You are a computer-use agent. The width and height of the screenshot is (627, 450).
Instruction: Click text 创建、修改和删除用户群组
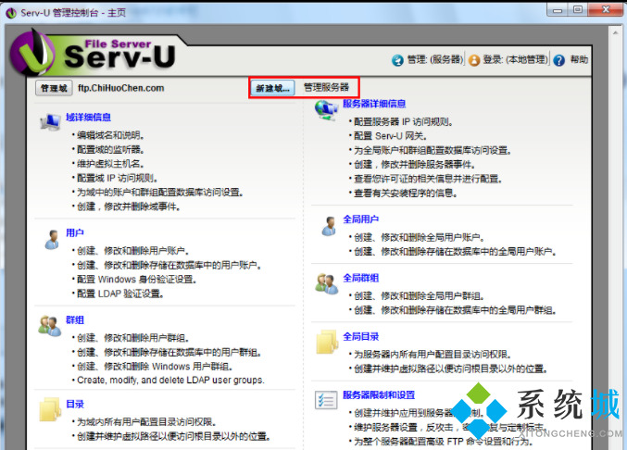(132, 338)
